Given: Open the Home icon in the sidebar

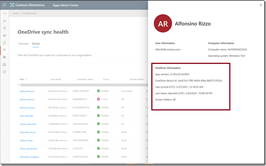Looking at the screenshot, I should pyautogui.click(x=4, y=21).
